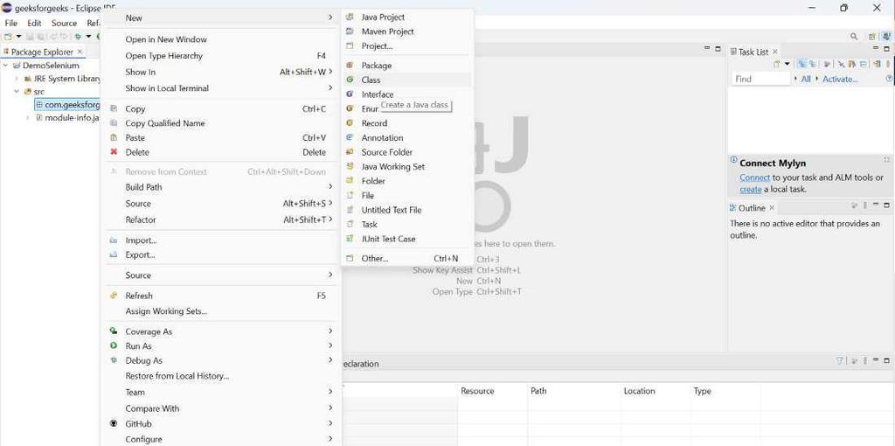Expand the New submenu arrow
The width and height of the screenshot is (895, 446).
coord(330,17)
